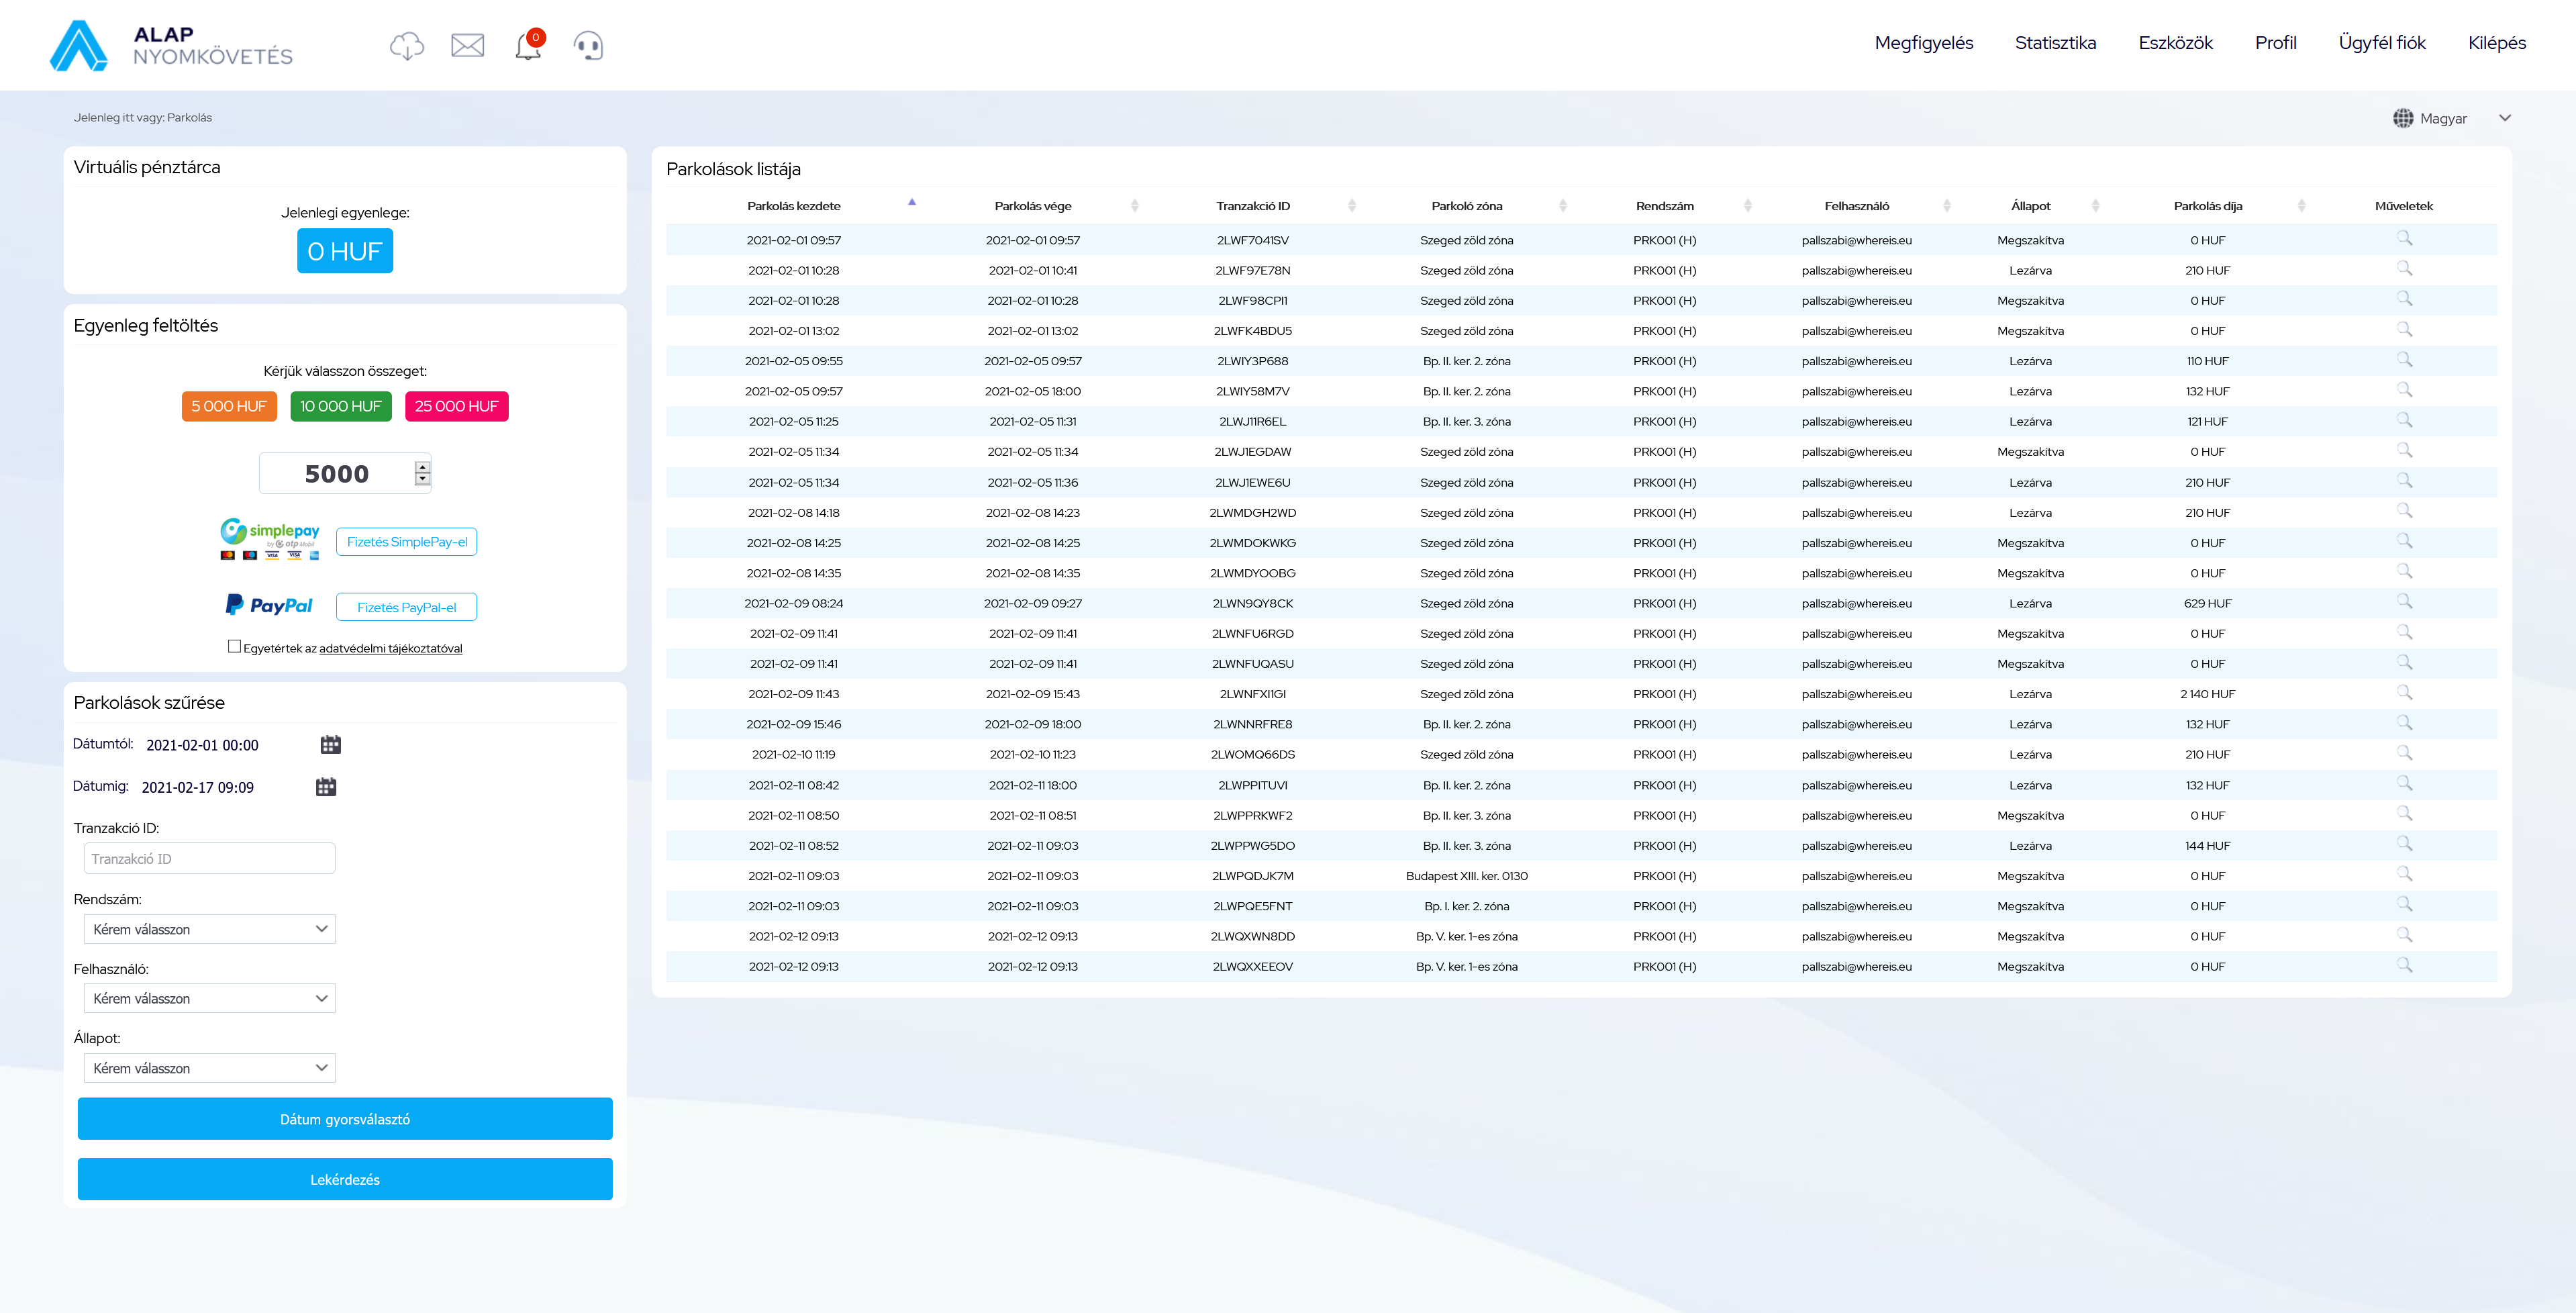View details of transaction 2LWF7041SV

(2404, 239)
